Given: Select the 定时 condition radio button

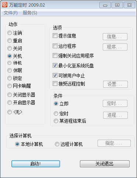Looking at the screenshot, I should pos(56,114).
